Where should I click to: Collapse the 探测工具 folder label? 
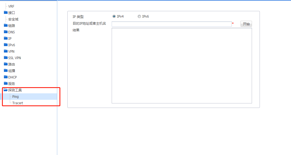(x=15, y=90)
